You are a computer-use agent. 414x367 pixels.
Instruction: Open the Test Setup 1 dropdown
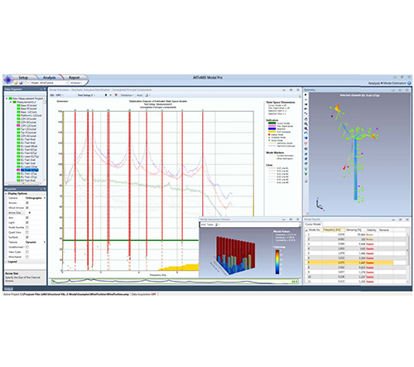(86, 95)
